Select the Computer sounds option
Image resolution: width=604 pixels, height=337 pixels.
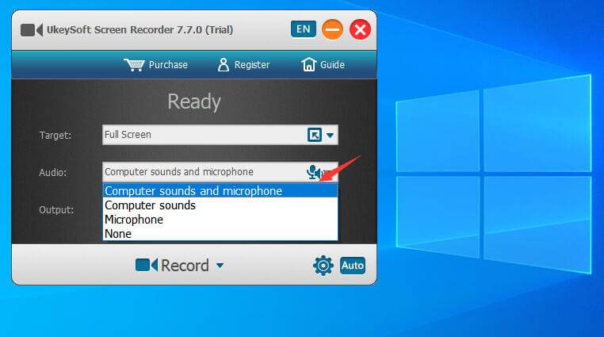pos(220,205)
